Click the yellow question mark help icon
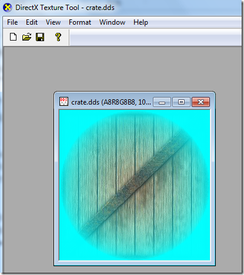Image resolution: width=244 pixels, height=275 pixels. point(58,37)
